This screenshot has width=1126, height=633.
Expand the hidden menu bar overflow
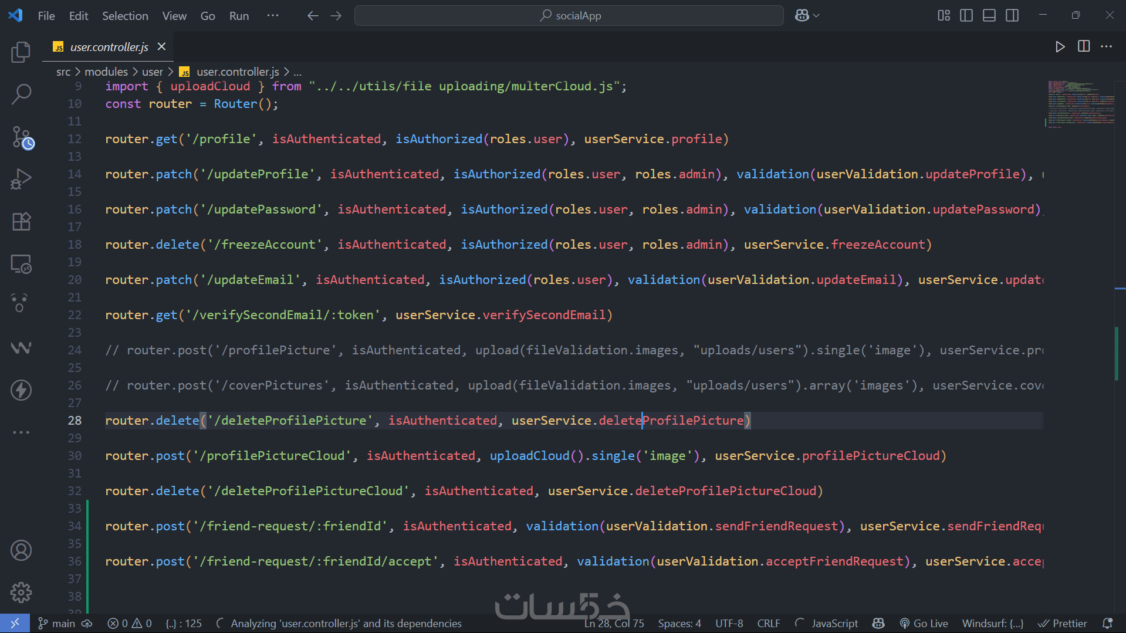[273, 16]
